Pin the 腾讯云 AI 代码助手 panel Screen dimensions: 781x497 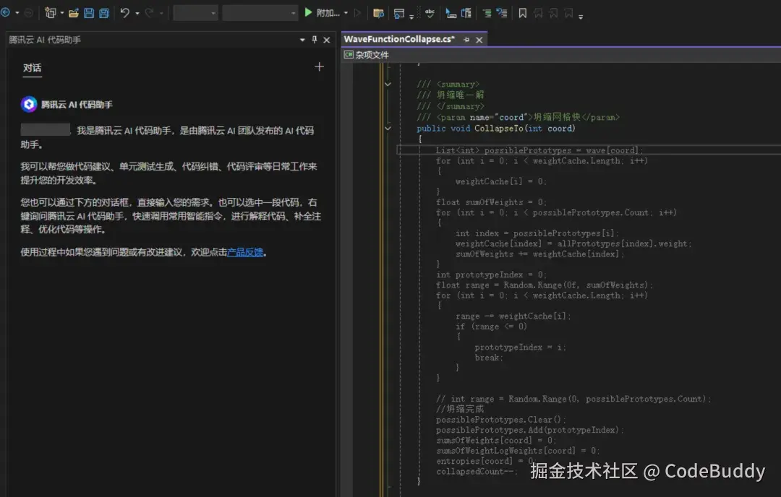(x=314, y=40)
